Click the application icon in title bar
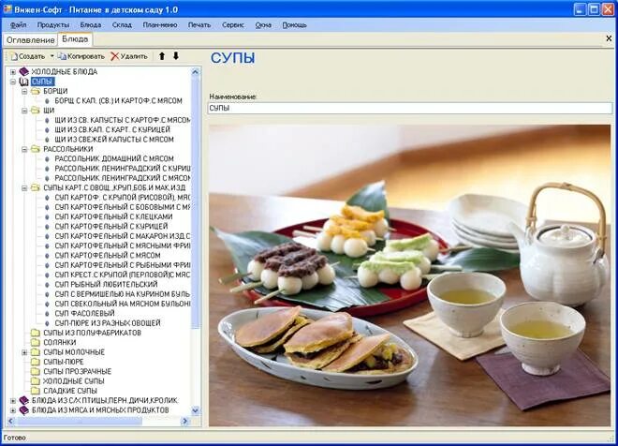Screen dimensions: 618x446 point(7,9)
